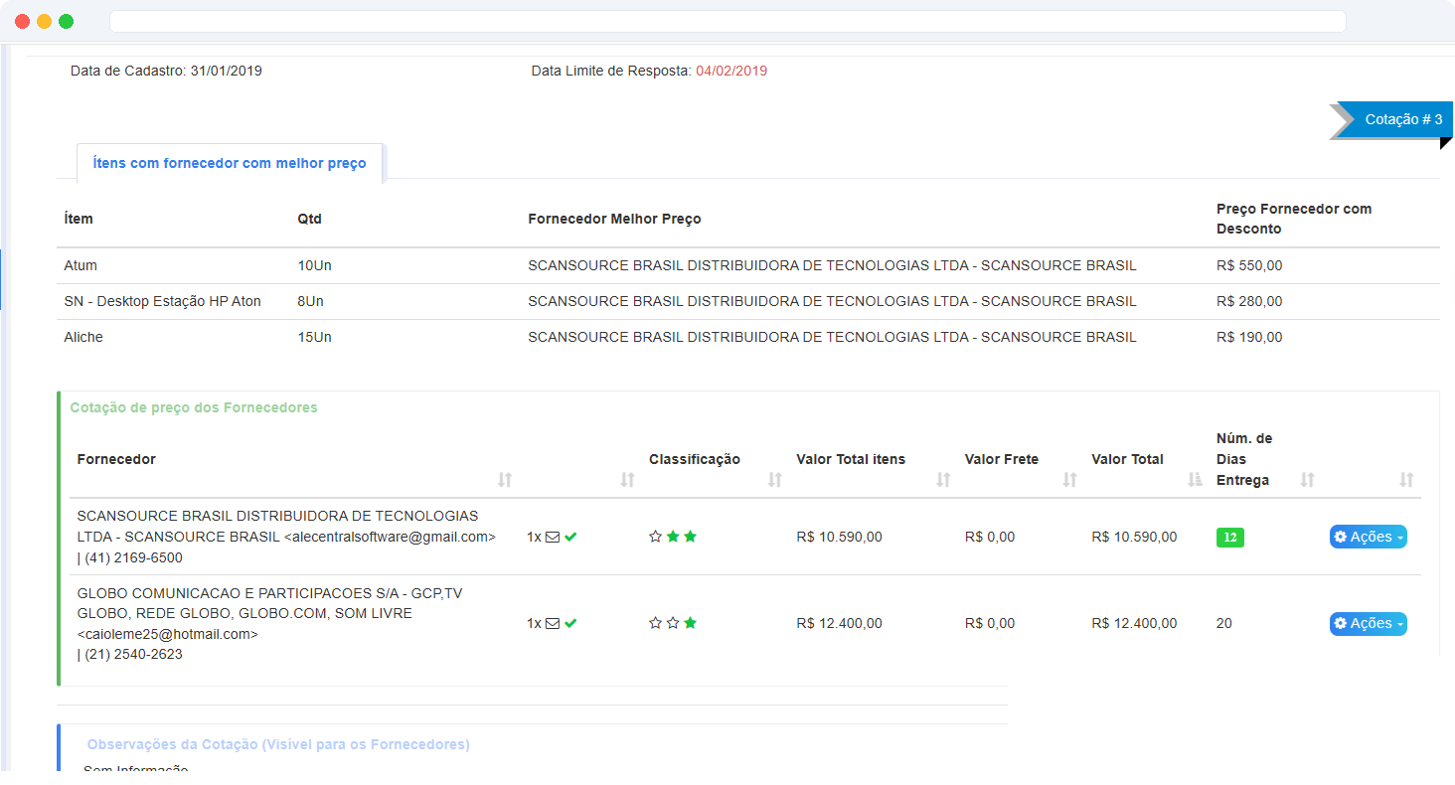Click second empty star in GLOBO rating
Viewport: 1455px width, 785px height.
673,623
